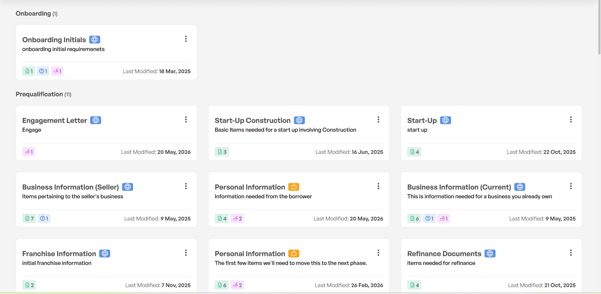Click 'Last Modified: 16 Jun, 2025' text
Viewport: 601px width, 294px height.
click(x=349, y=152)
